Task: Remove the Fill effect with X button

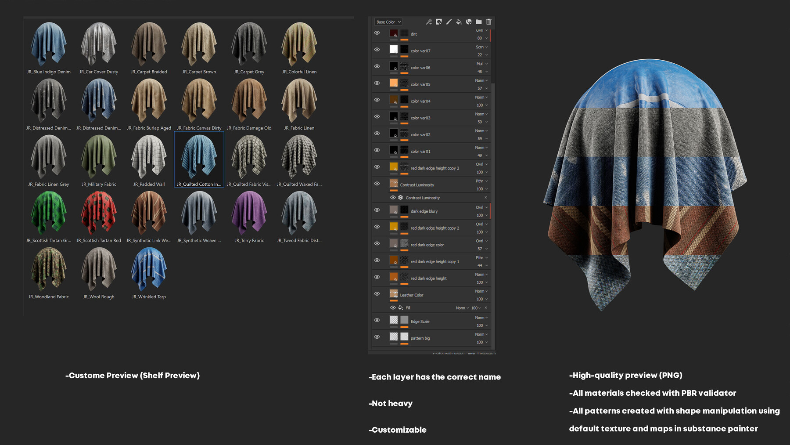Action: (x=486, y=308)
